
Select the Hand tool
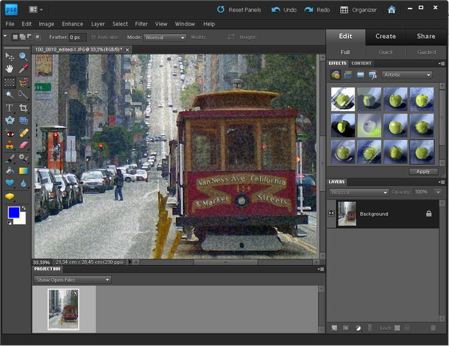10,69
